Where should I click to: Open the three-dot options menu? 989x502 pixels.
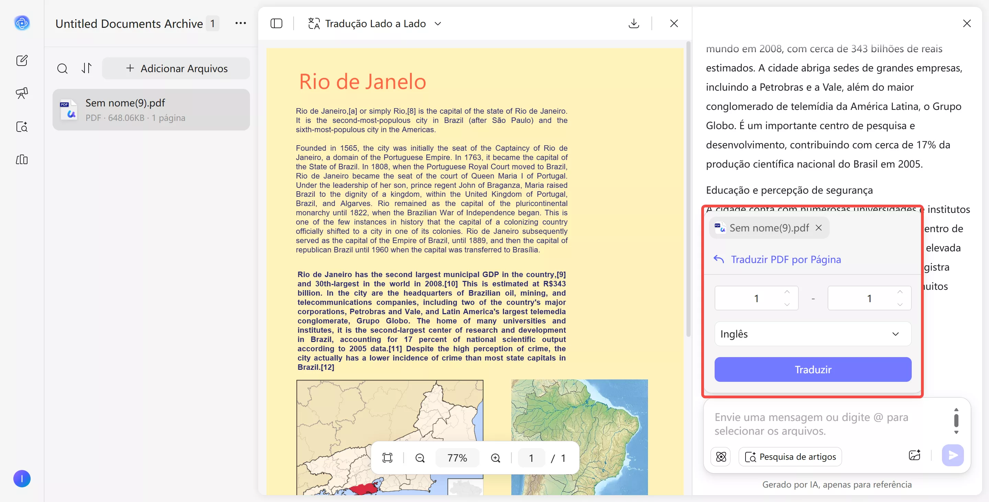(241, 23)
